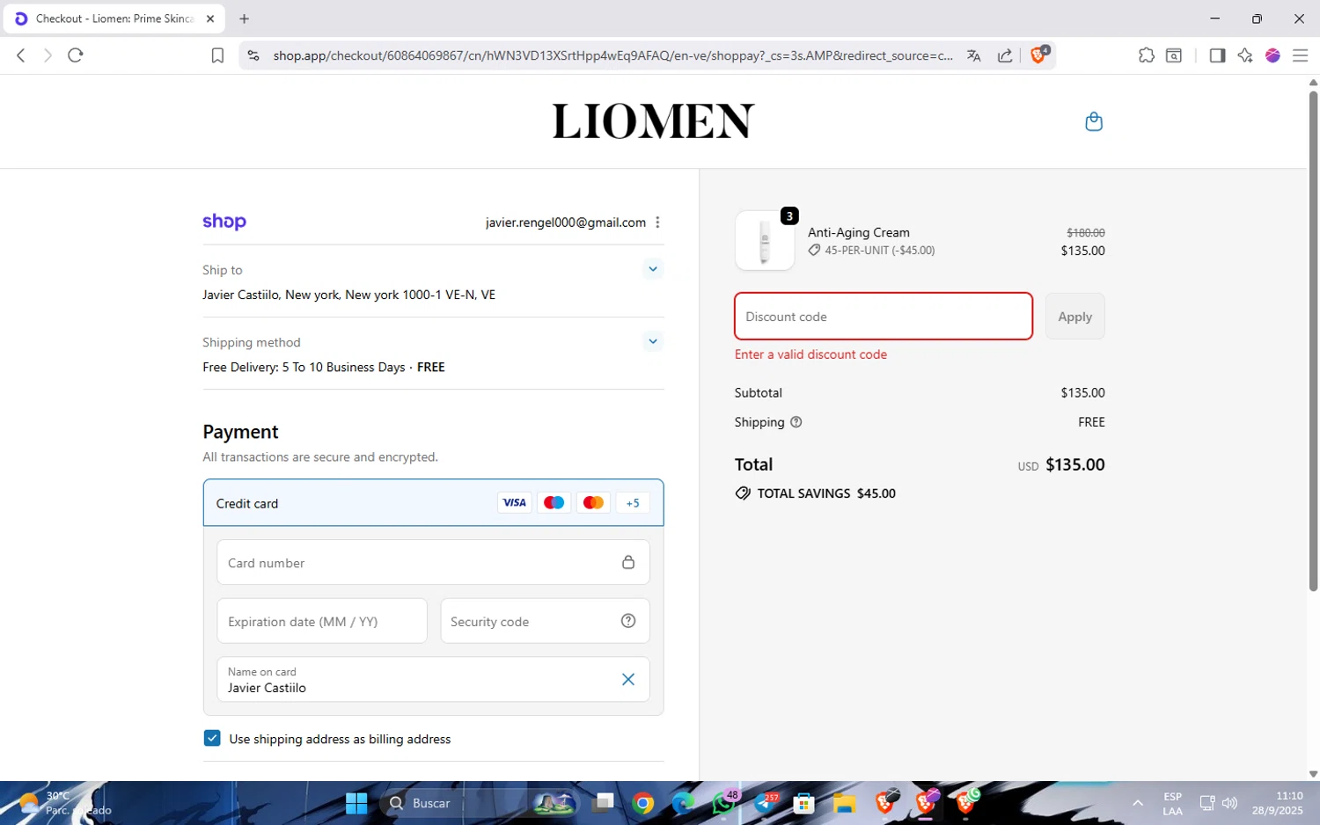Click the Visa card logo
The width and height of the screenshot is (1320, 825).
coord(514,503)
